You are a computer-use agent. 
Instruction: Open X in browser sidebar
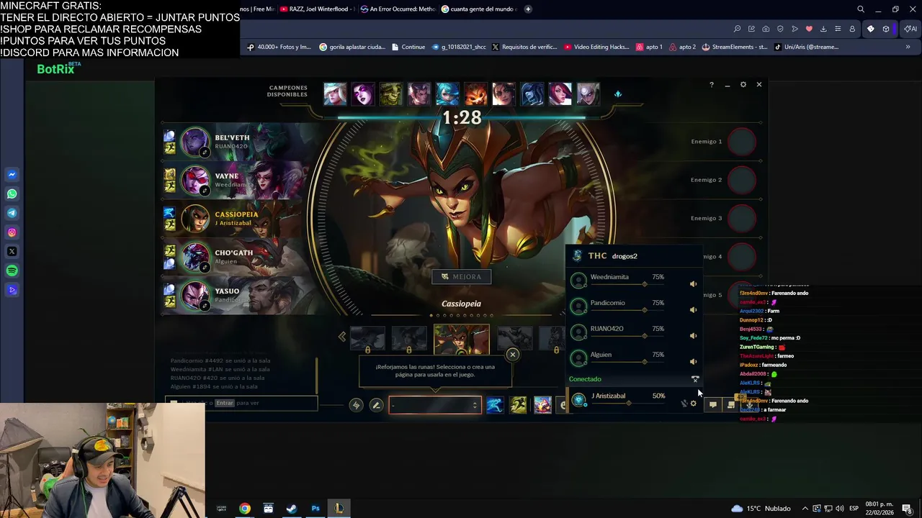click(x=12, y=252)
